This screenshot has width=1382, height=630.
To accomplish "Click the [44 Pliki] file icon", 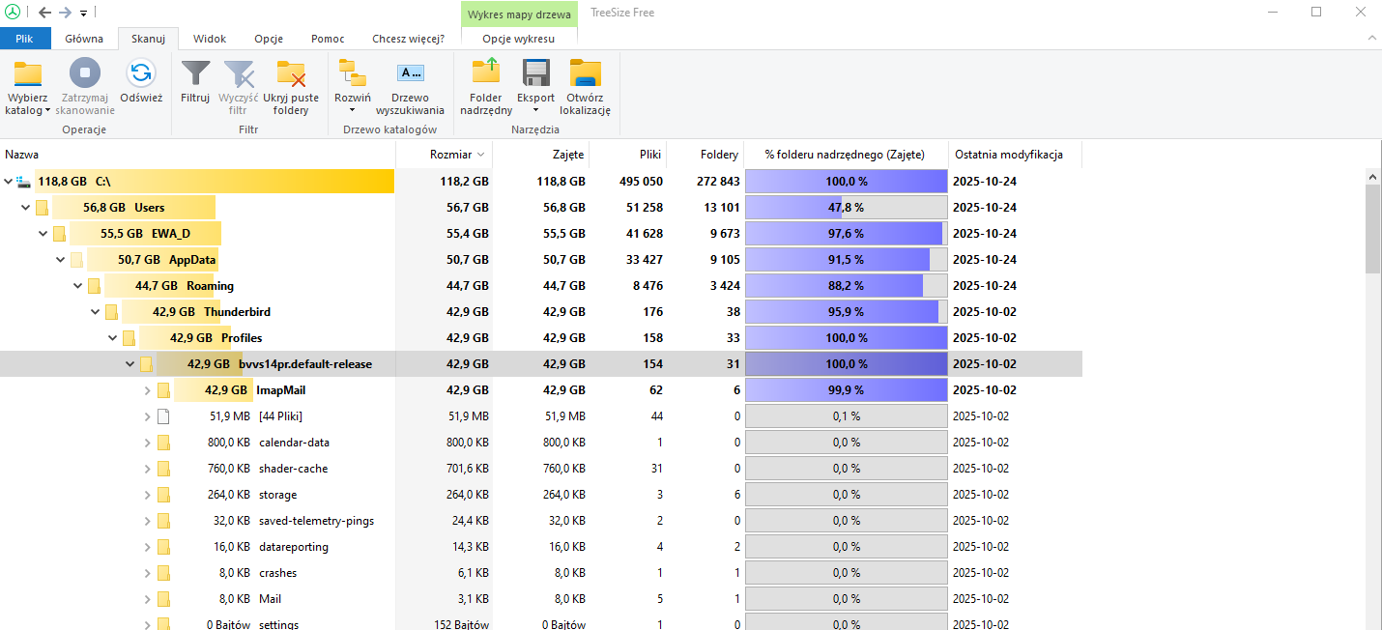I will 163,416.
